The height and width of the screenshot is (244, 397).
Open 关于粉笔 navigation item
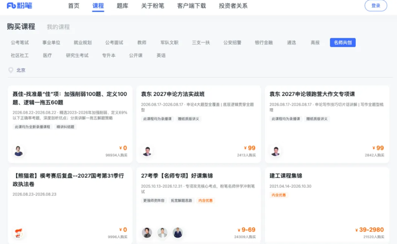pyautogui.click(x=153, y=6)
